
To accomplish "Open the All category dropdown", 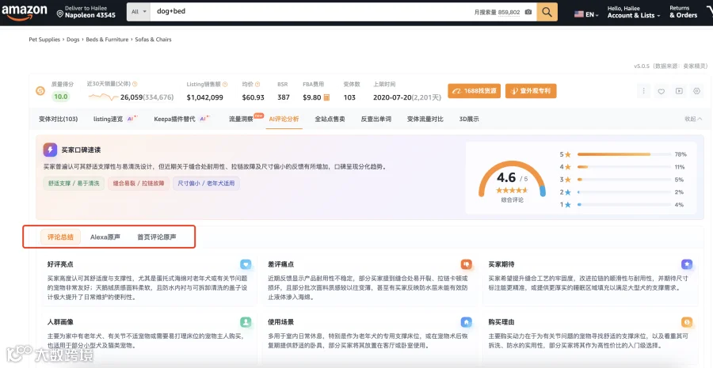I will coord(138,12).
